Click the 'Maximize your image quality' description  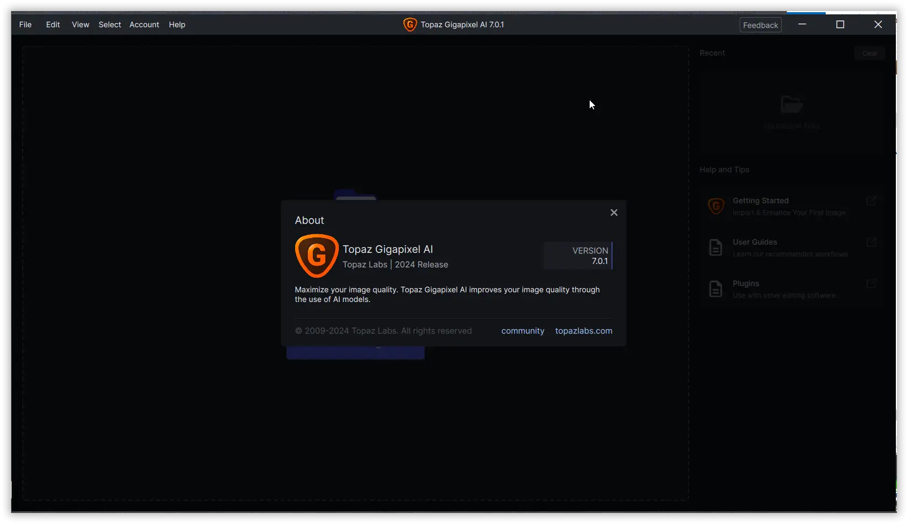[x=447, y=294]
